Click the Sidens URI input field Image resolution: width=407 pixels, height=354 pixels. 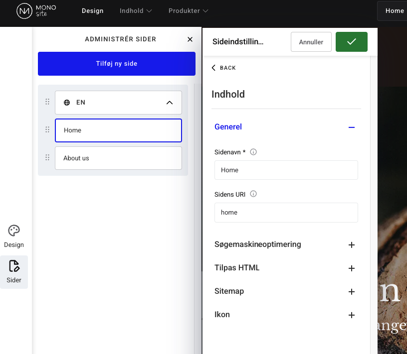[x=286, y=213]
